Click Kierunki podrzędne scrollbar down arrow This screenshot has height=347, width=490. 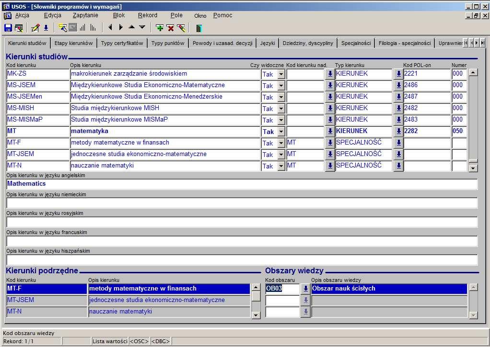coord(256,315)
